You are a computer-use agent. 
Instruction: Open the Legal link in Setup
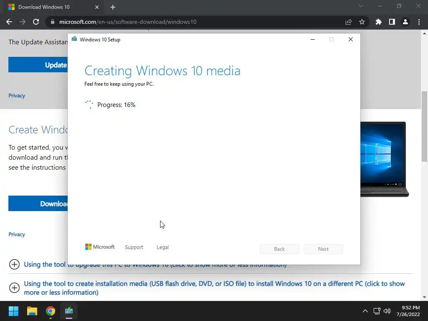(x=163, y=247)
